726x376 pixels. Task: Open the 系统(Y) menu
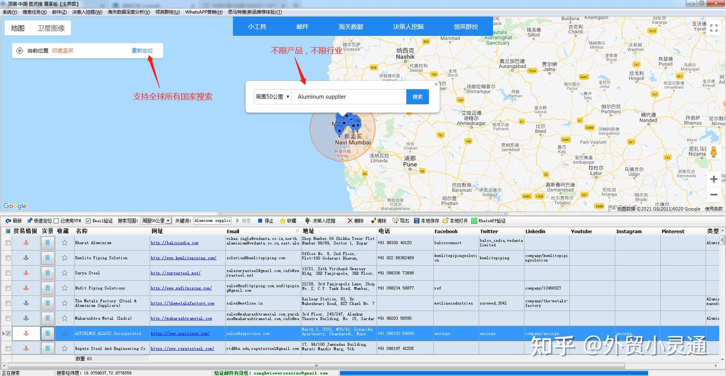pos(10,12)
